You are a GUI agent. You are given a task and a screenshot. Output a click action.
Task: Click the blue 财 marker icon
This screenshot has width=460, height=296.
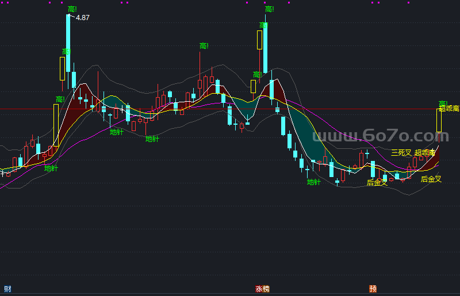[x=7, y=289]
